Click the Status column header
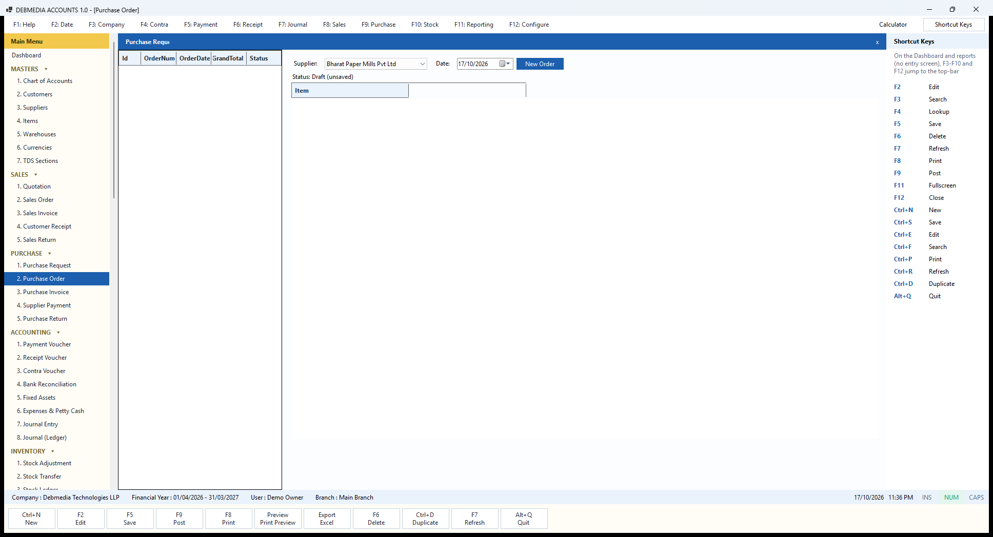The width and height of the screenshot is (993, 537). (x=264, y=58)
